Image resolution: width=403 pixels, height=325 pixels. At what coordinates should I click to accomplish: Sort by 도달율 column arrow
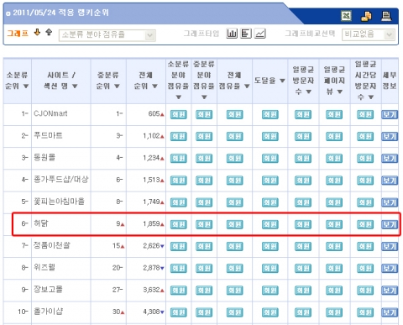(x=282, y=81)
